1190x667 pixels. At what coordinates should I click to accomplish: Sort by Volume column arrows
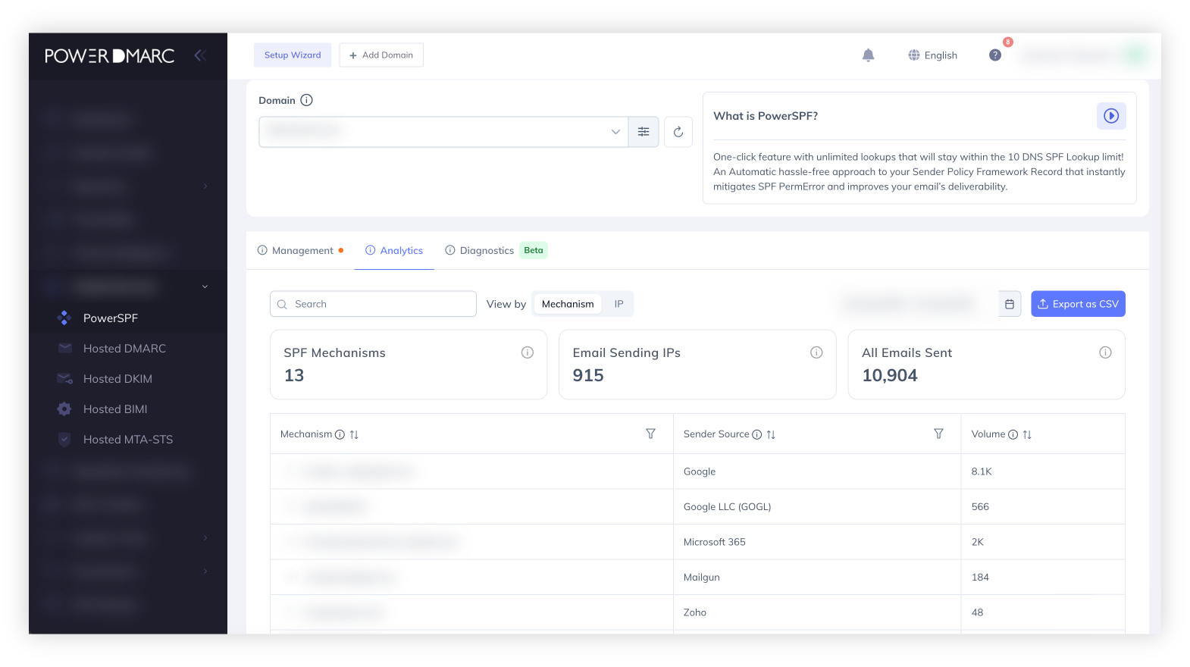point(1027,434)
